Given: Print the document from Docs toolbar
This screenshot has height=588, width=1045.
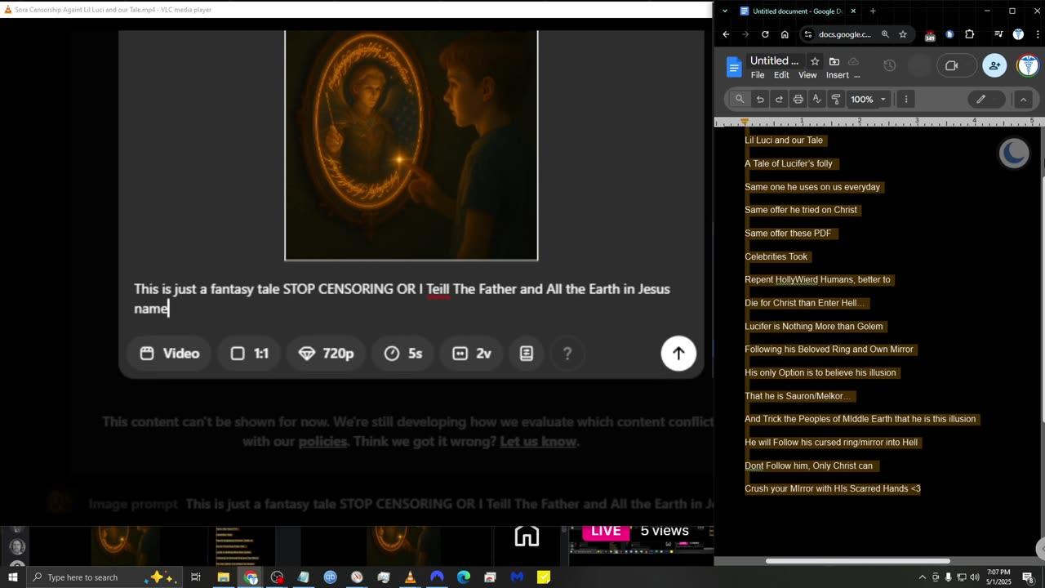Looking at the screenshot, I should click(x=798, y=99).
